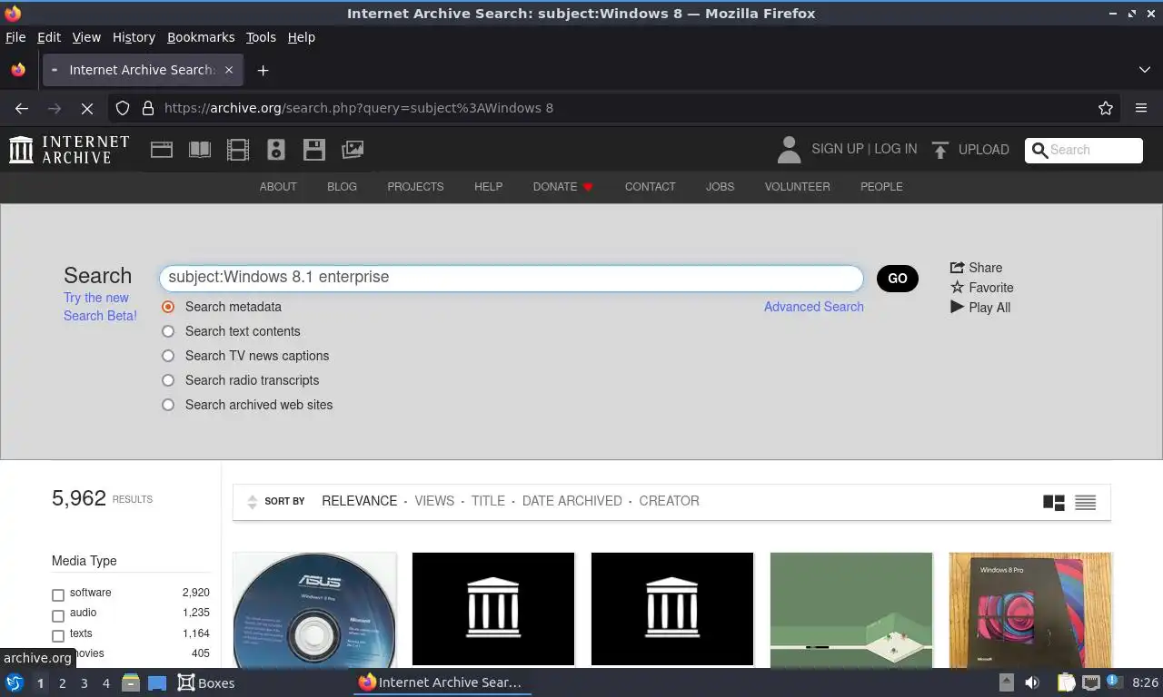
Task: Open the View menu
Action: (86, 37)
